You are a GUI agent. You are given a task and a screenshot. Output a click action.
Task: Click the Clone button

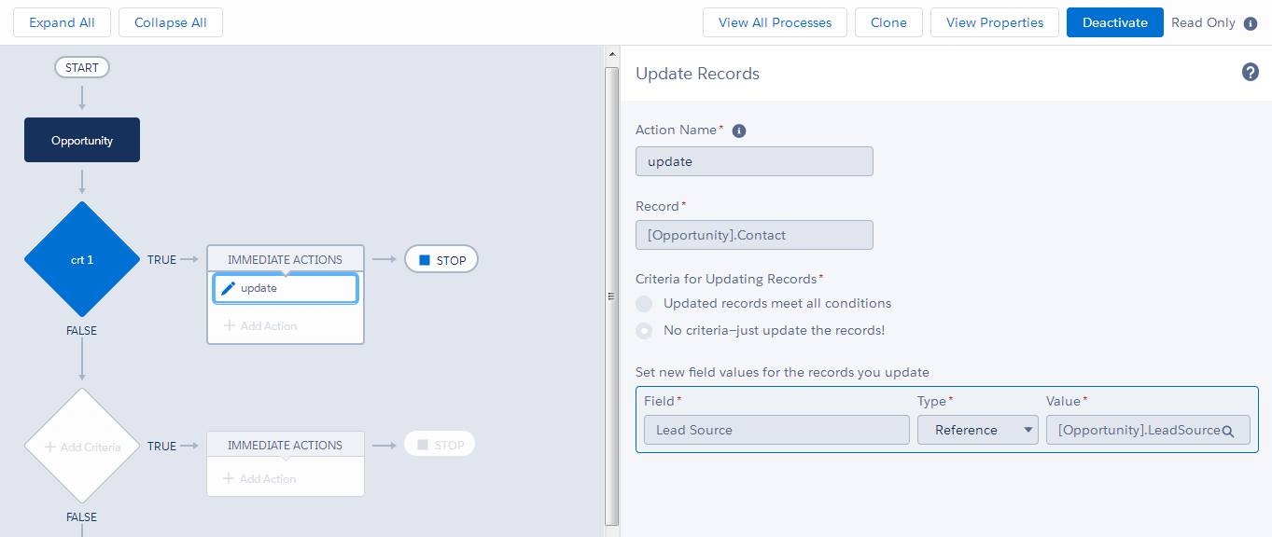click(888, 22)
